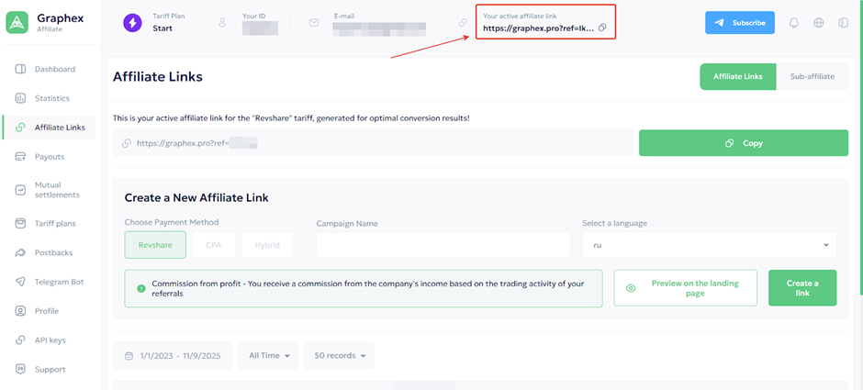
Task: Open the globe language selector icon
Action: click(x=819, y=23)
